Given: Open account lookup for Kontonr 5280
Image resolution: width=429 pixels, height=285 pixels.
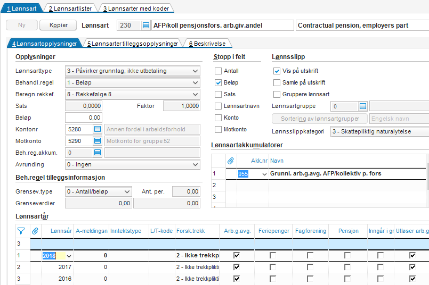Looking at the screenshot, I should tap(98, 129).
